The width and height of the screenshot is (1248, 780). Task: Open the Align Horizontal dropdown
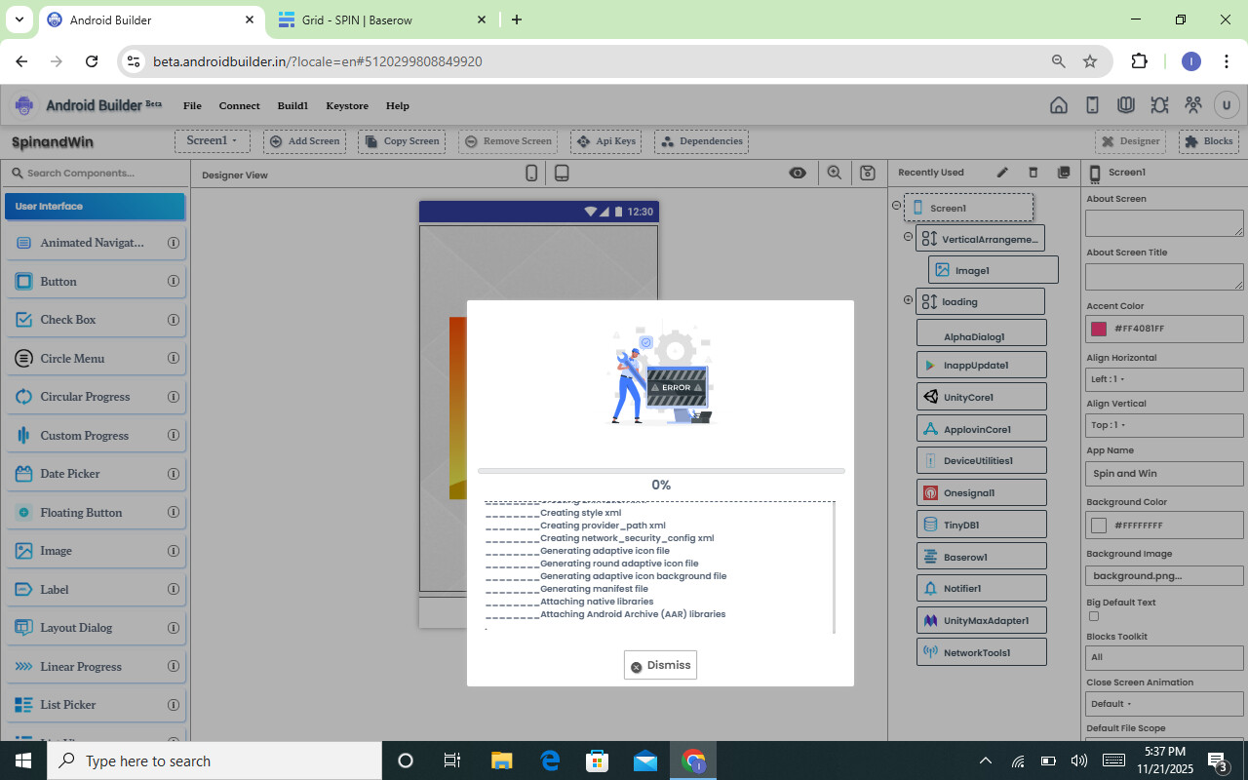1164,379
